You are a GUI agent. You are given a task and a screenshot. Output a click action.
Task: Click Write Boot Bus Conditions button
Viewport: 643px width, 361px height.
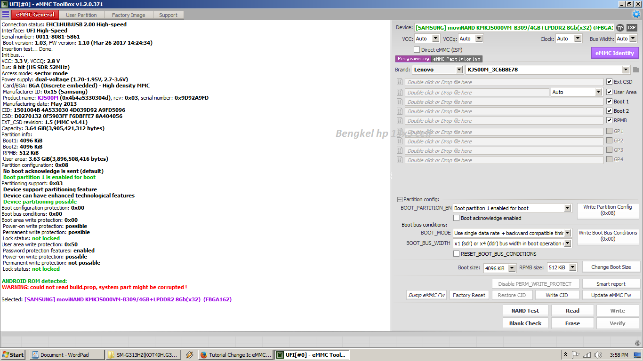coord(608,236)
